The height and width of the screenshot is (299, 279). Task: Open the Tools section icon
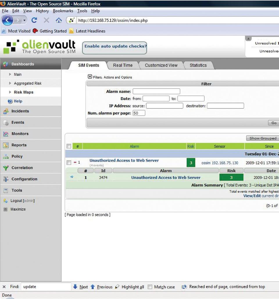coord(6,190)
